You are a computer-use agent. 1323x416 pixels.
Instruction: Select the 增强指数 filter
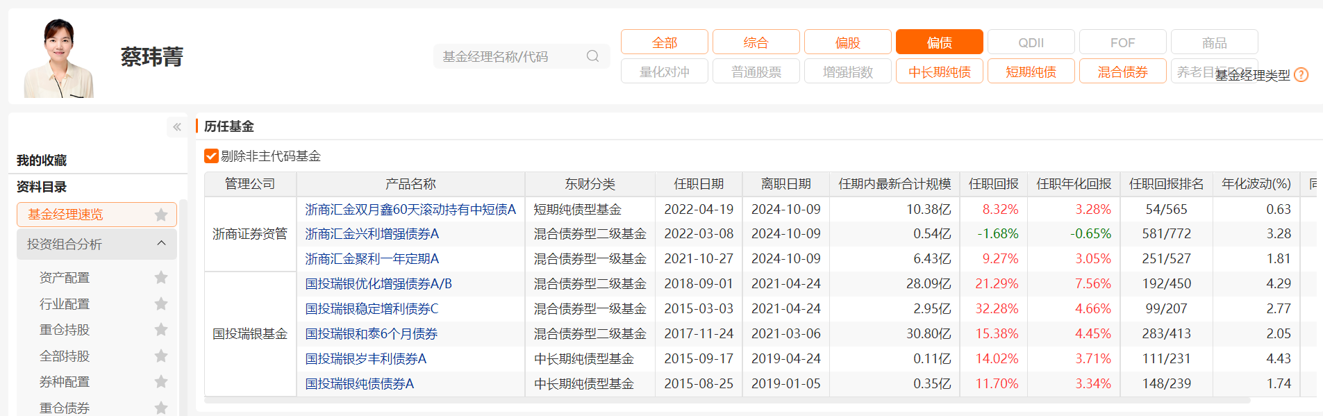coord(848,71)
